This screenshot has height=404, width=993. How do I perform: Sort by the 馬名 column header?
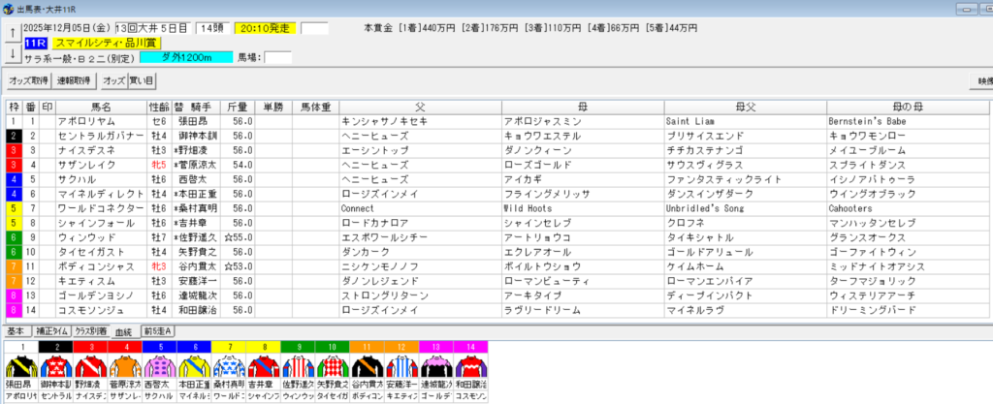pyautogui.click(x=100, y=107)
